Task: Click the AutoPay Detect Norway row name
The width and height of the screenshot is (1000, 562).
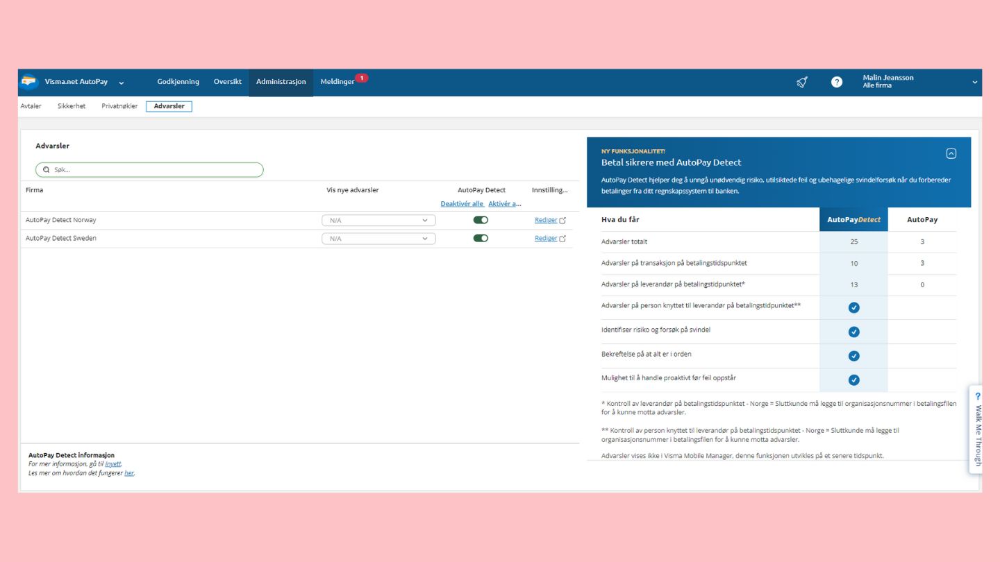Action: [61, 220]
